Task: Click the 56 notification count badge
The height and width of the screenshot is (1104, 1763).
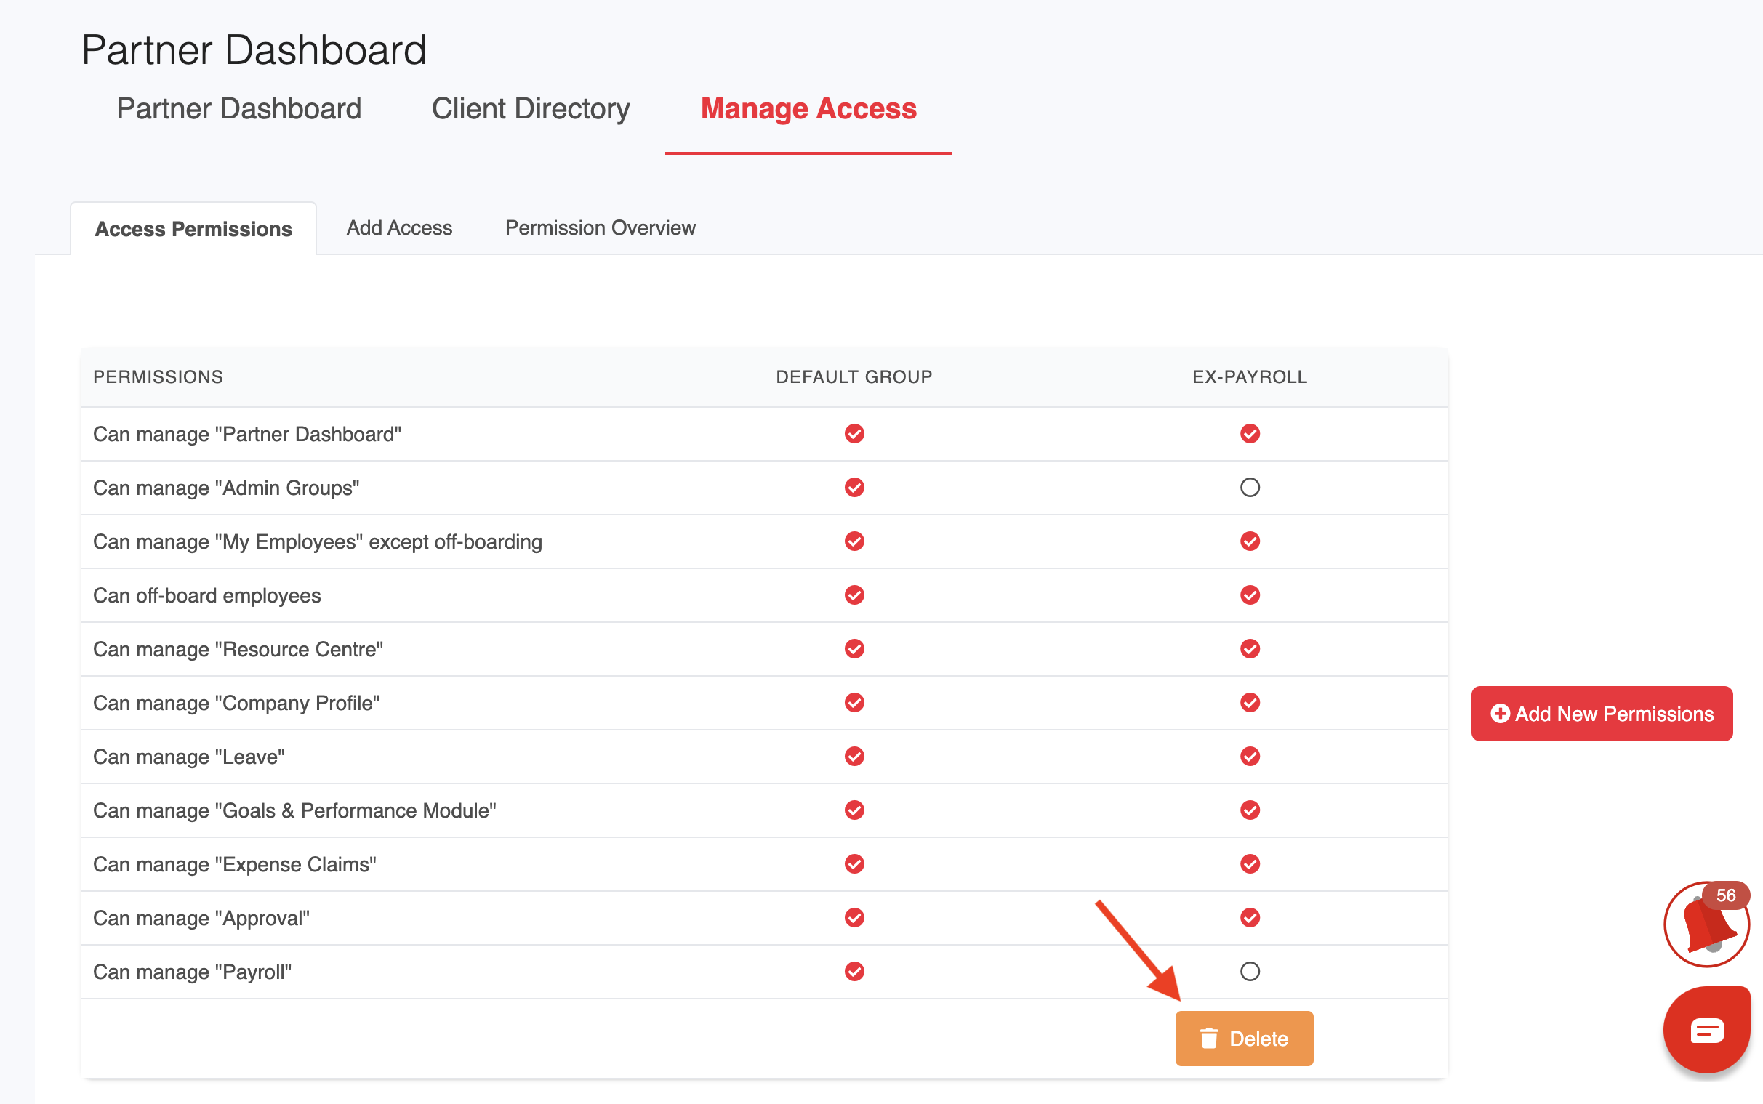Action: click(x=1725, y=895)
